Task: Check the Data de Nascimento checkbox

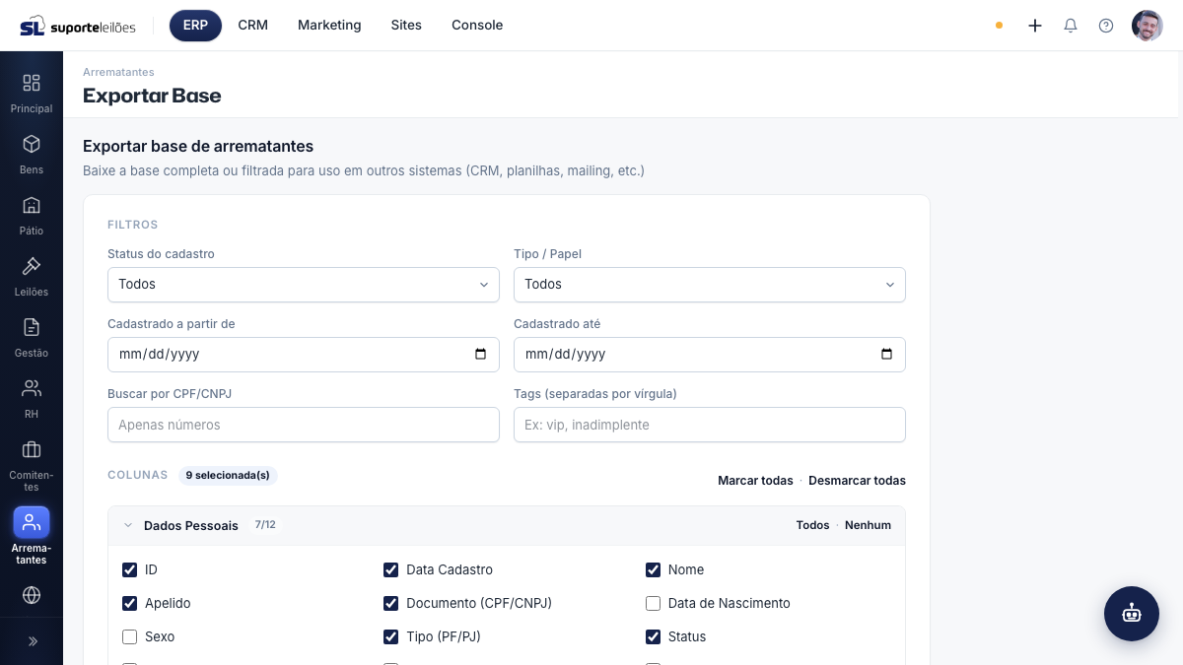Action: click(653, 603)
